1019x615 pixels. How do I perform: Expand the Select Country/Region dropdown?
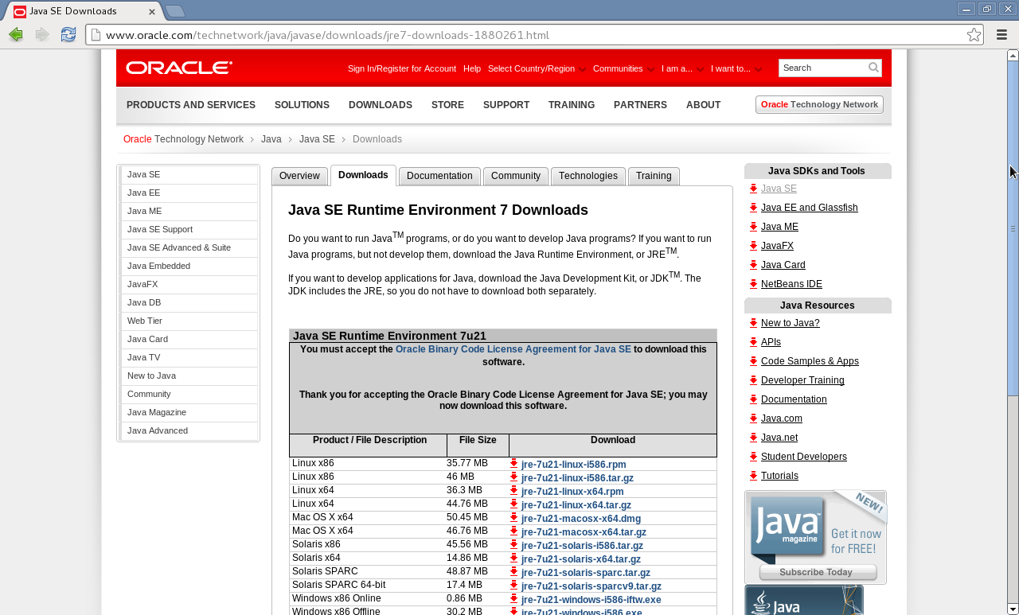point(537,68)
